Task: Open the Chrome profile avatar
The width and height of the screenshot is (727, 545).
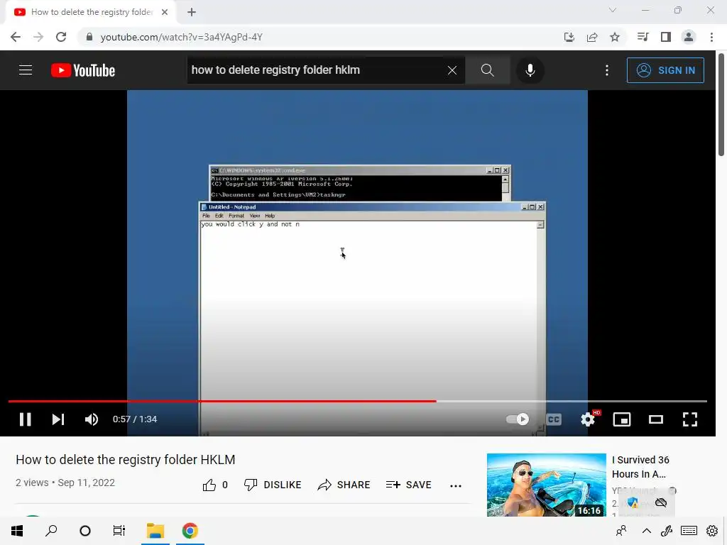Action: 689,37
